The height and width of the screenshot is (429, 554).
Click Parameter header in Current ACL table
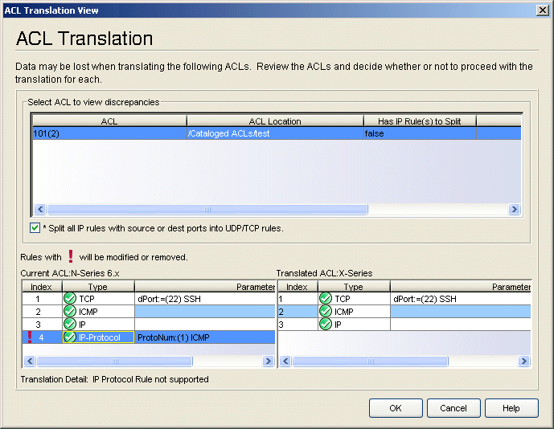205,287
